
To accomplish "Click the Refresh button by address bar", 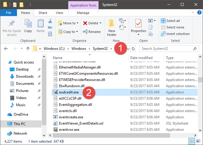I will pyautogui.click(x=133, y=49).
